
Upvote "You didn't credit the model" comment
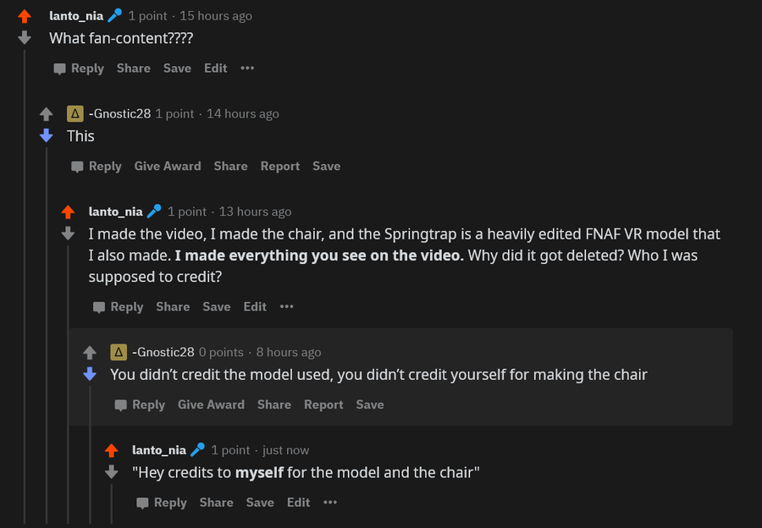[90, 353]
